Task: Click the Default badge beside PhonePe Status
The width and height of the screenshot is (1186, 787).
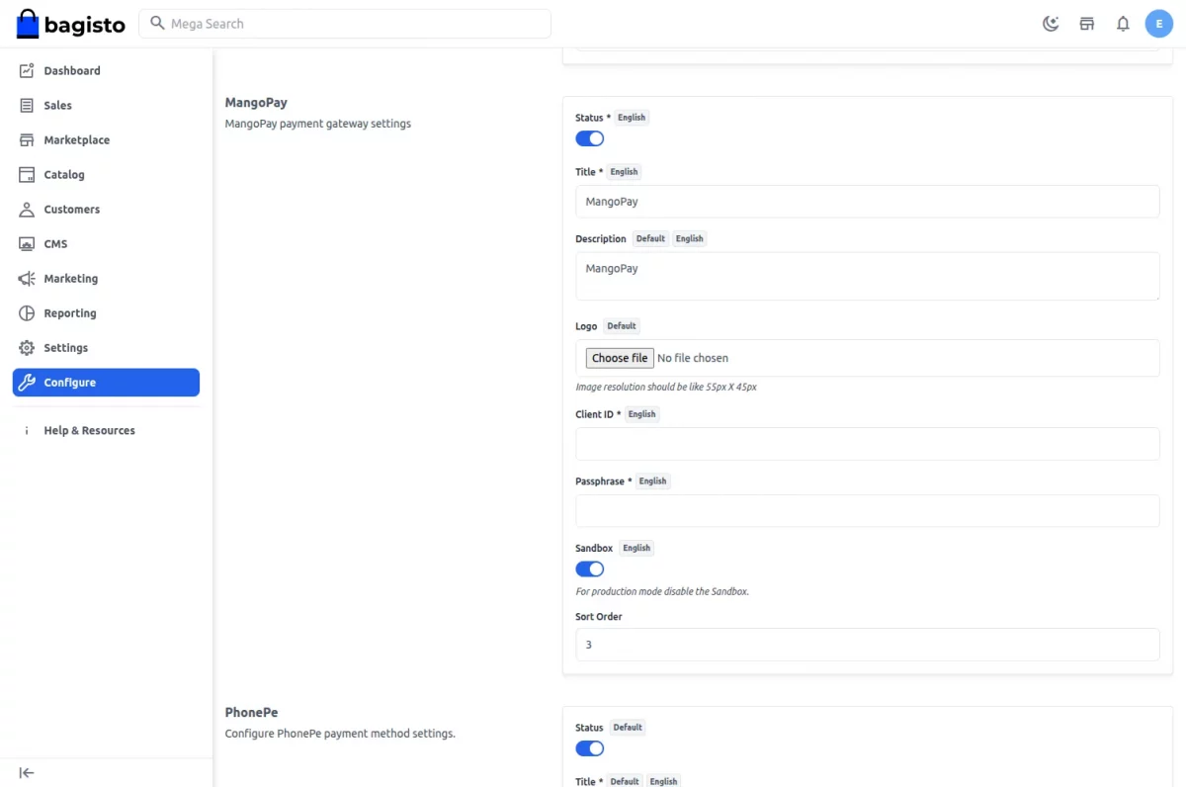Action: click(x=628, y=728)
